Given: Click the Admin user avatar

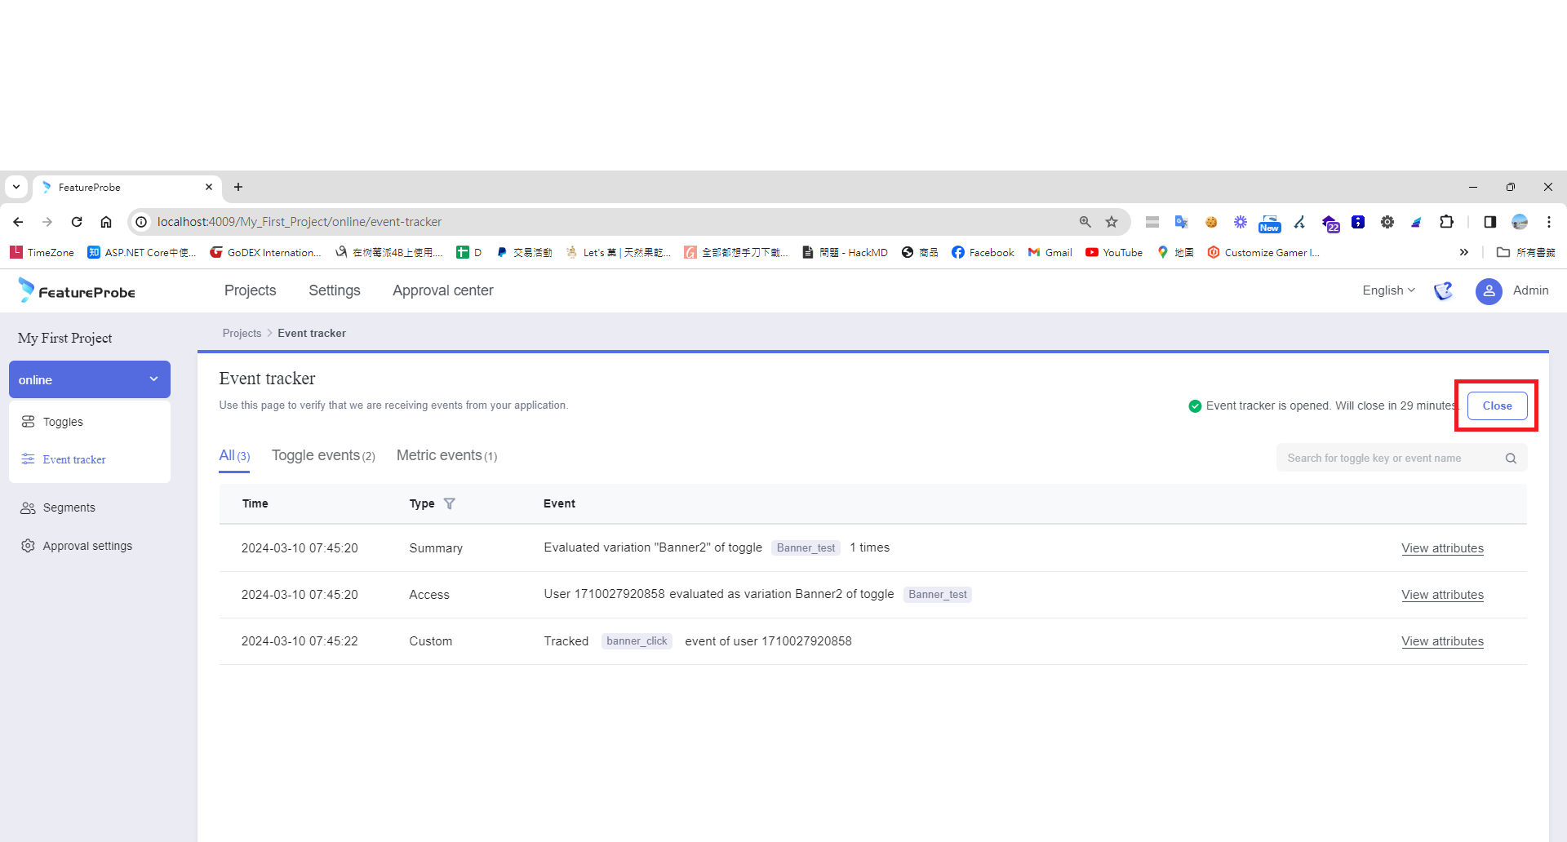Looking at the screenshot, I should pos(1489,290).
